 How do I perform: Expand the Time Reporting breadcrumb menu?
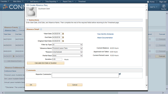tap(51, 2)
